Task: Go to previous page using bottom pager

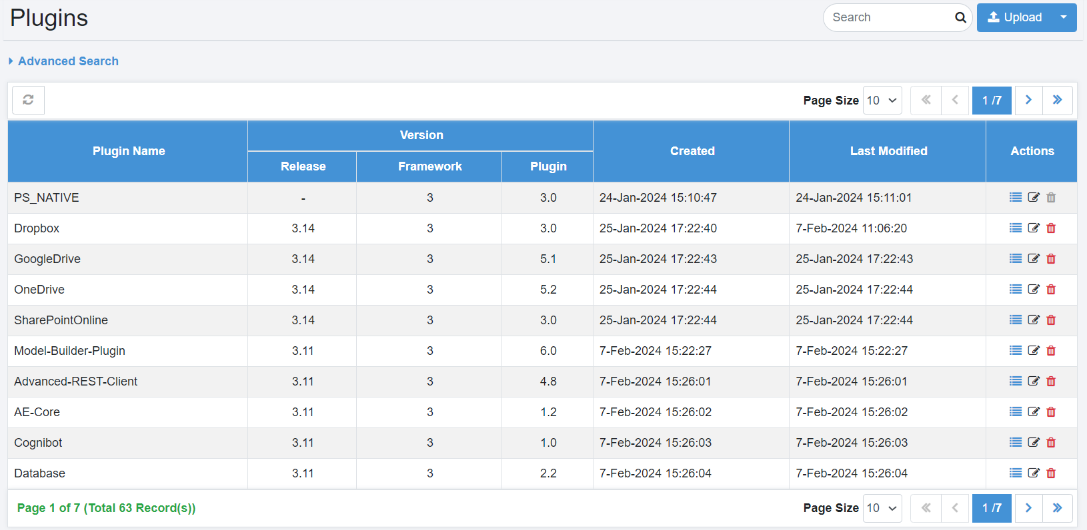Action: tap(955, 508)
